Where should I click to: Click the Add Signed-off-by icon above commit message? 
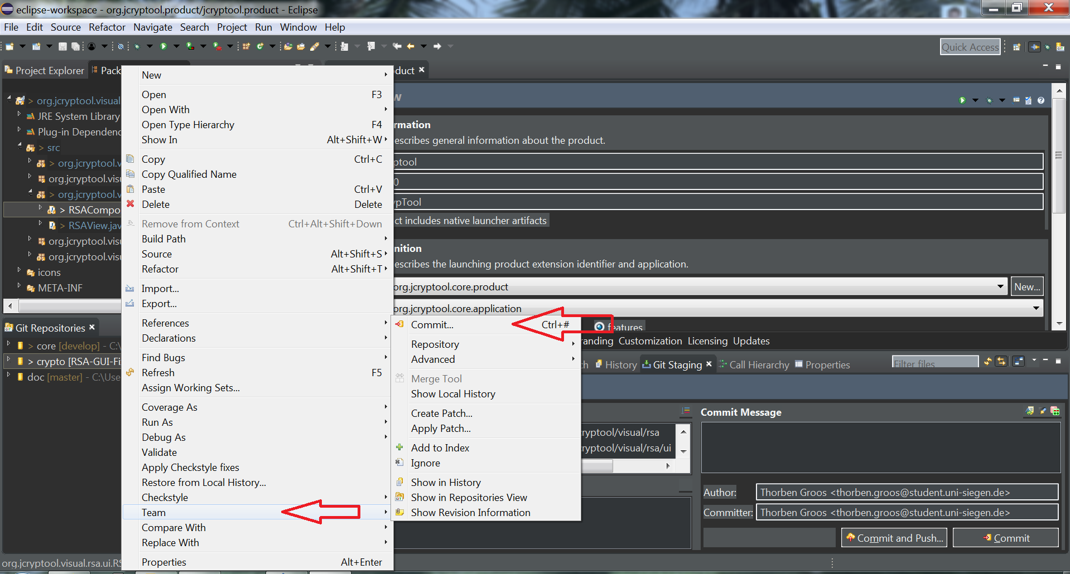pyautogui.click(x=1042, y=411)
